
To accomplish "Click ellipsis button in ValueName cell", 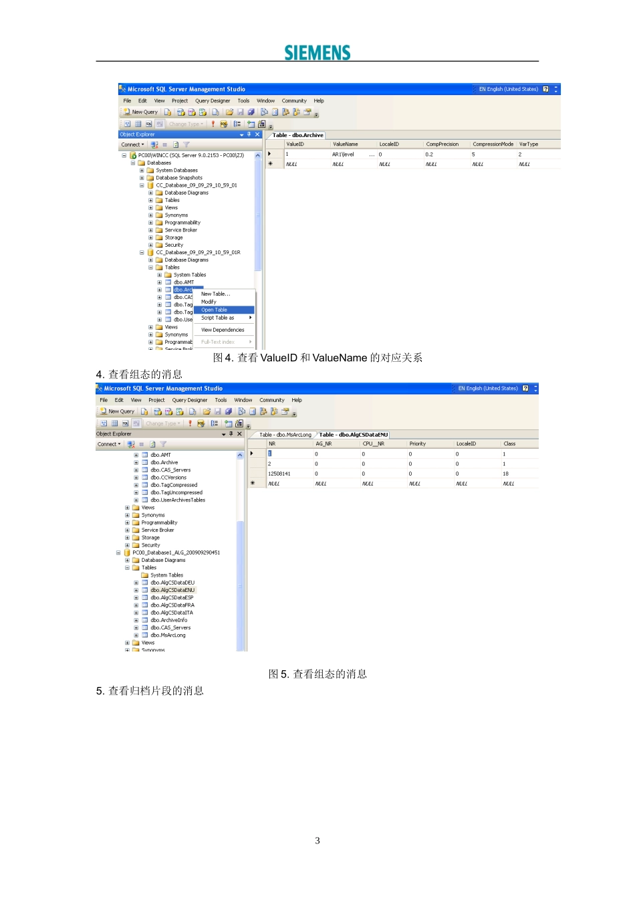I will click(372, 155).
